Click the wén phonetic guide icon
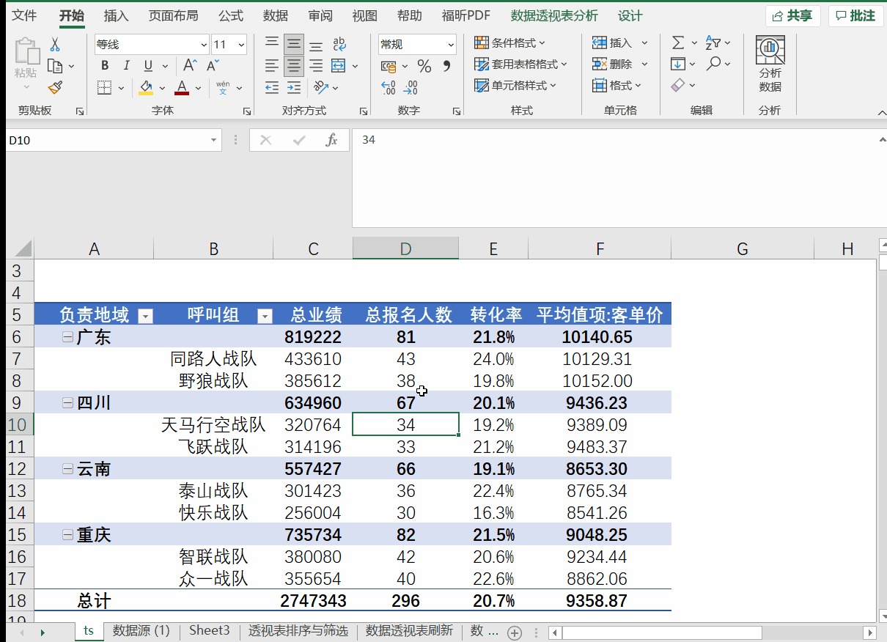Viewport: 887px width, 642px height. (x=223, y=88)
